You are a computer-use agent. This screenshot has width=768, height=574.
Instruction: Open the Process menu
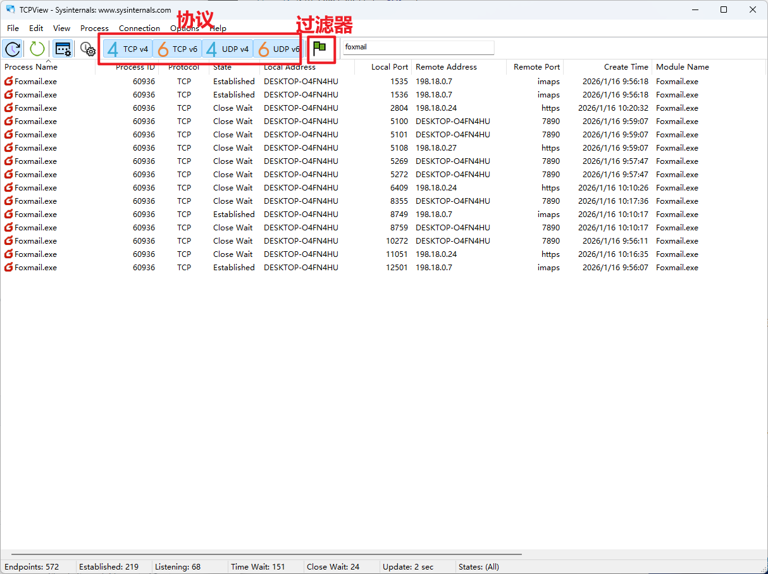(x=94, y=28)
